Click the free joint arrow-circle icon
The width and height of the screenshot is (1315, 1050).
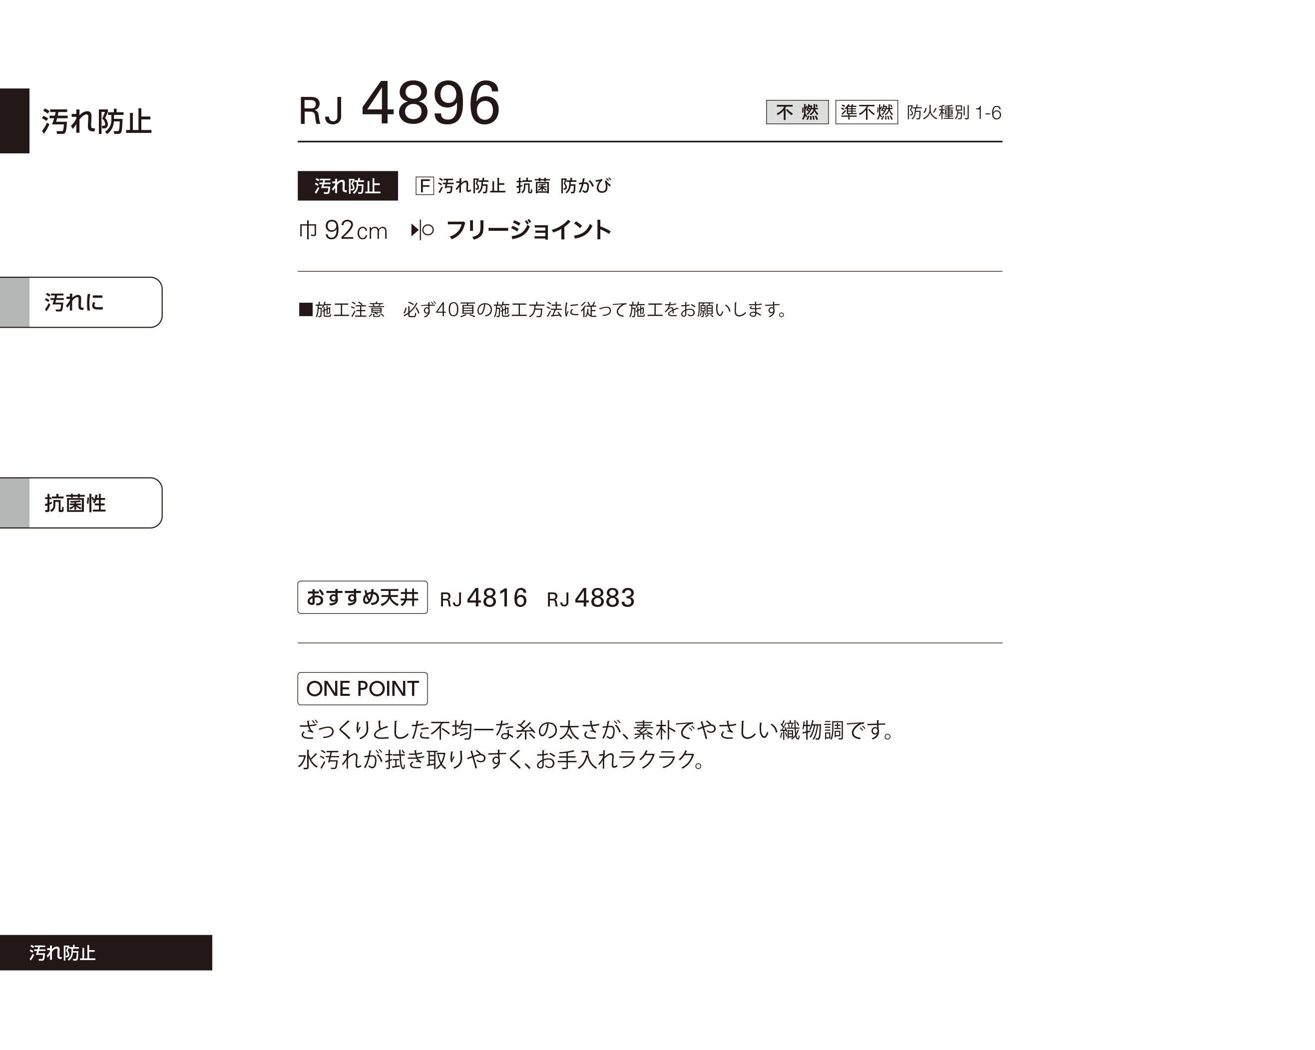point(422,230)
